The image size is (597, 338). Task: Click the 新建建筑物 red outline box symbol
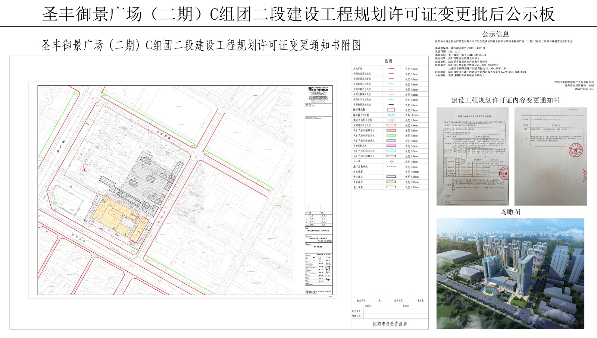coord(391,110)
